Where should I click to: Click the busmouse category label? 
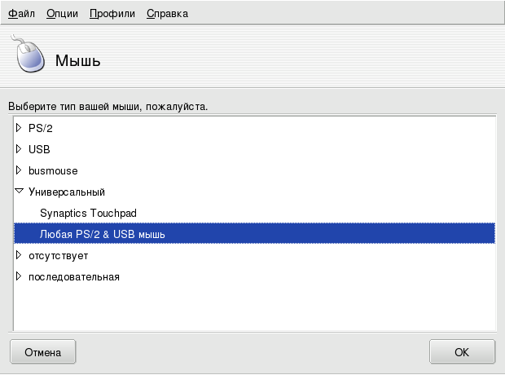pyautogui.click(x=51, y=170)
